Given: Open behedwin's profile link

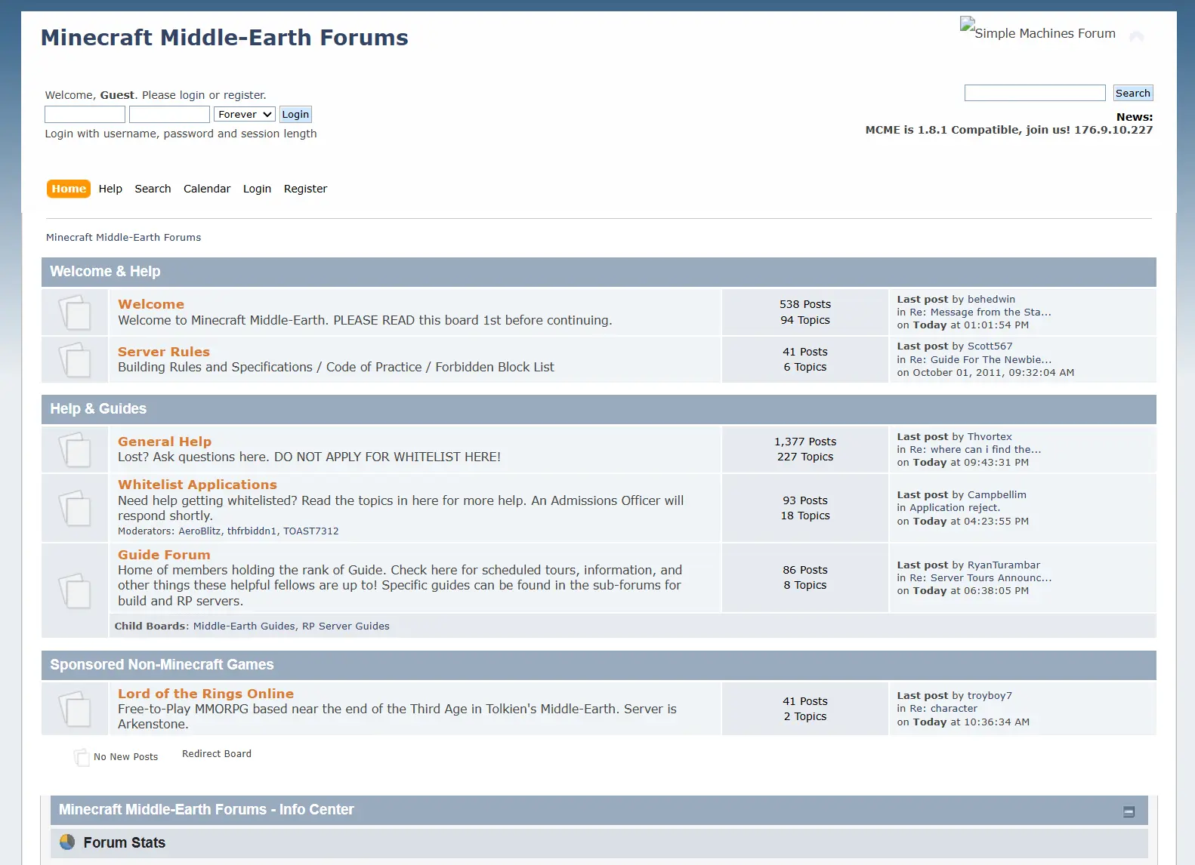Looking at the screenshot, I should point(991,300).
